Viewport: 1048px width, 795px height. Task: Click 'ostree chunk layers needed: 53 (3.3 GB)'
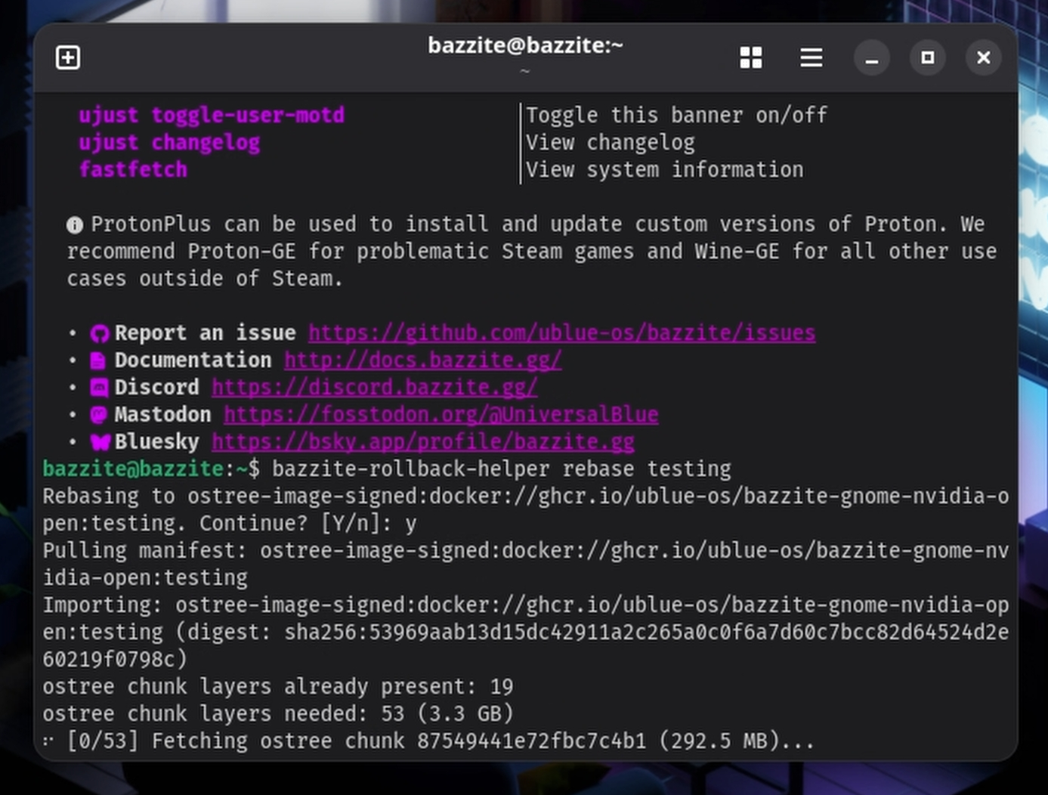point(278,714)
